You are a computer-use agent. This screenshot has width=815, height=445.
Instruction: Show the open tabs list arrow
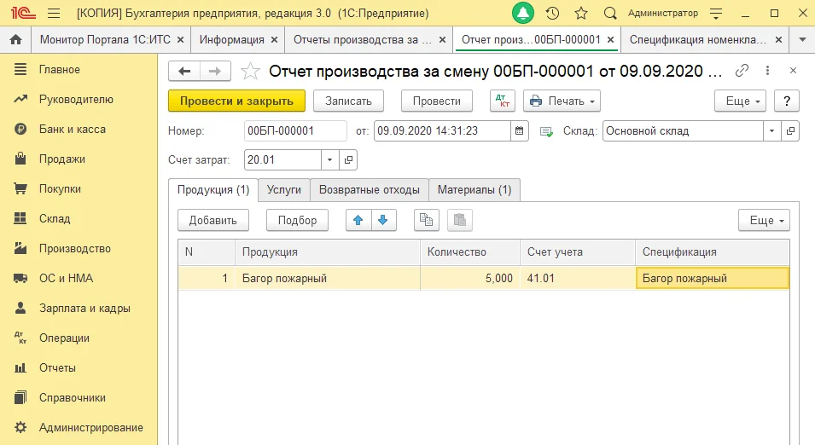(802, 39)
